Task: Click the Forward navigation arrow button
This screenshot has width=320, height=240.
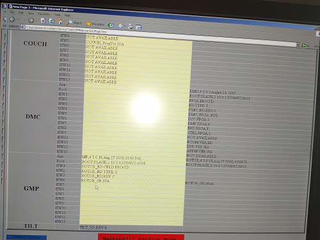Action: [x=31, y=20]
